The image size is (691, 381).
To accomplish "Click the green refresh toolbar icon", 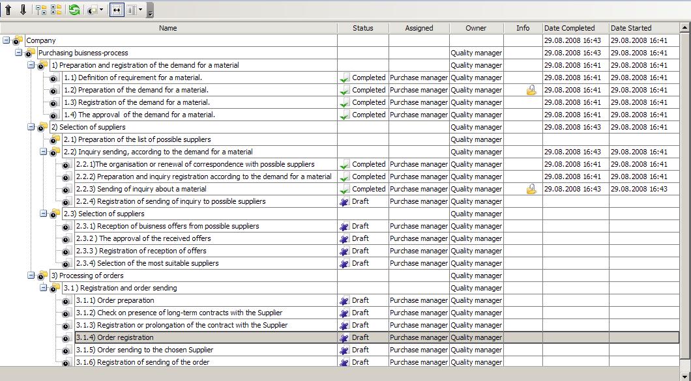I will point(74,10).
